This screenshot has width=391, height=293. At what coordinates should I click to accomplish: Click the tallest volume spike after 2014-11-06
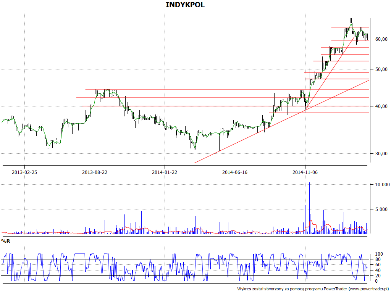point(309,208)
